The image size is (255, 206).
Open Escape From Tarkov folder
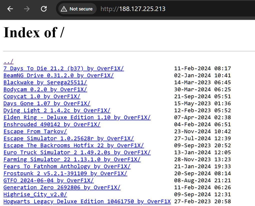pyautogui.click(x=35, y=131)
